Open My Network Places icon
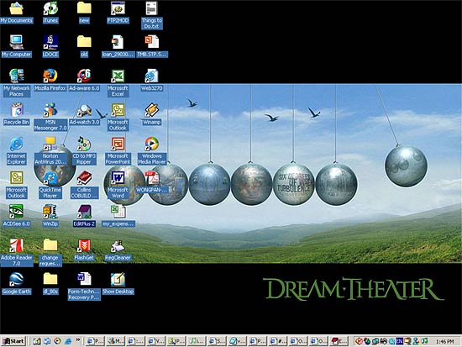Image resolution: width=462 pixels, height=347 pixels. pos(17,82)
